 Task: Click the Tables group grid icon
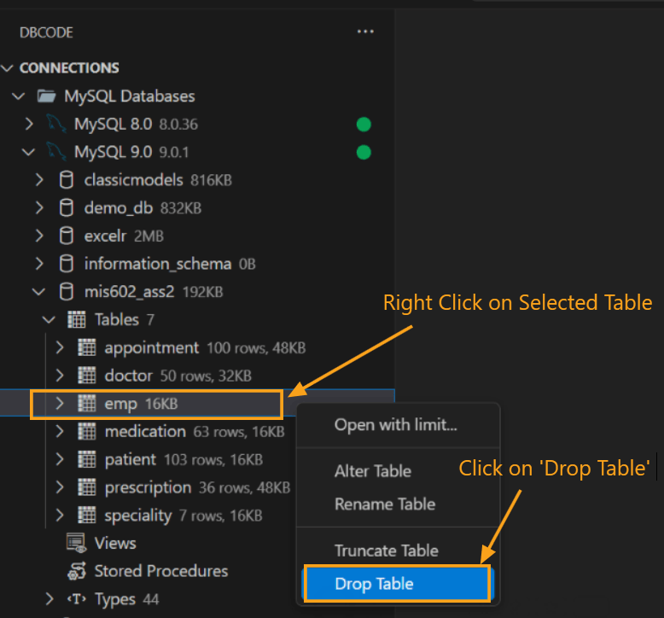(77, 320)
